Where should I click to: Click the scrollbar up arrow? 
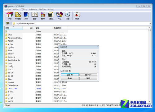coord(150,28)
